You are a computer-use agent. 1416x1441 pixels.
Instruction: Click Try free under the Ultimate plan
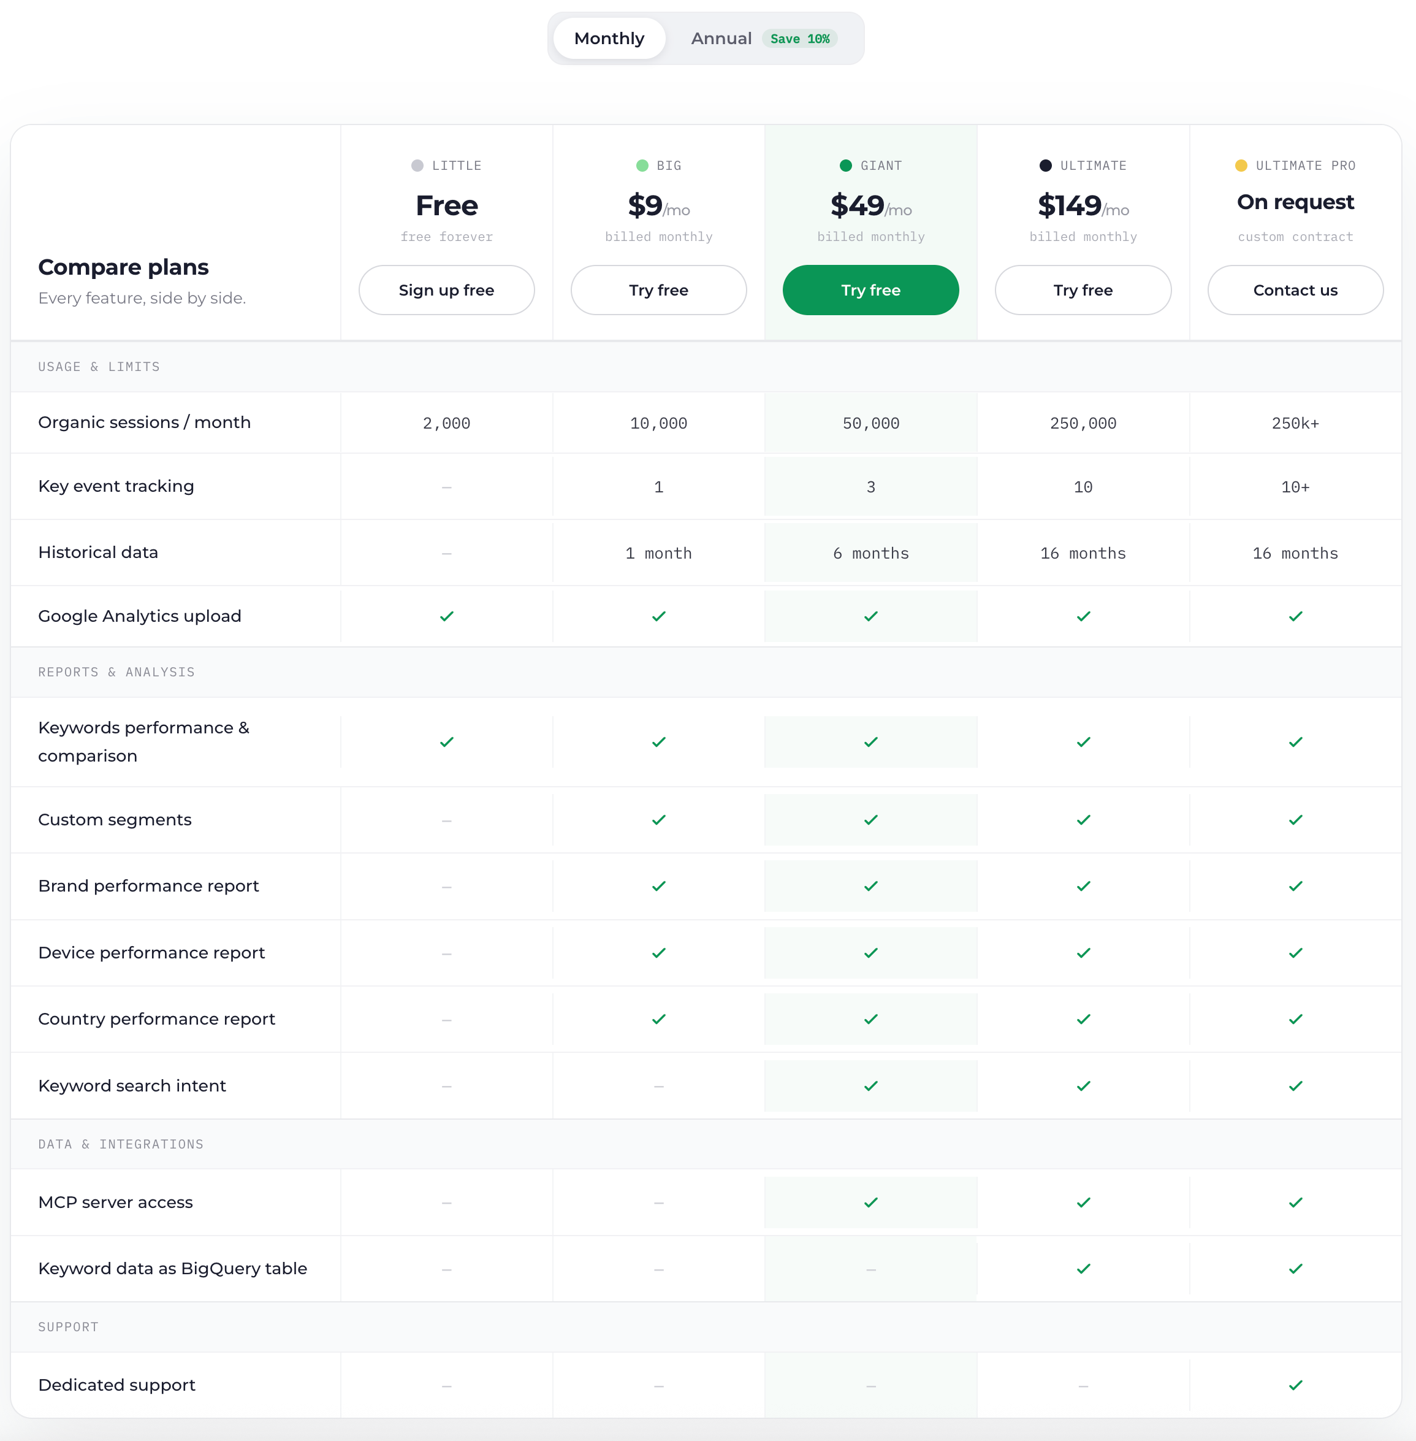(1083, 290)
